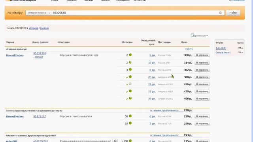The image size is (253, 142).
Task: Open the 31 дн. delivery link for the 429 р. offer
Action: click(152, 92)
